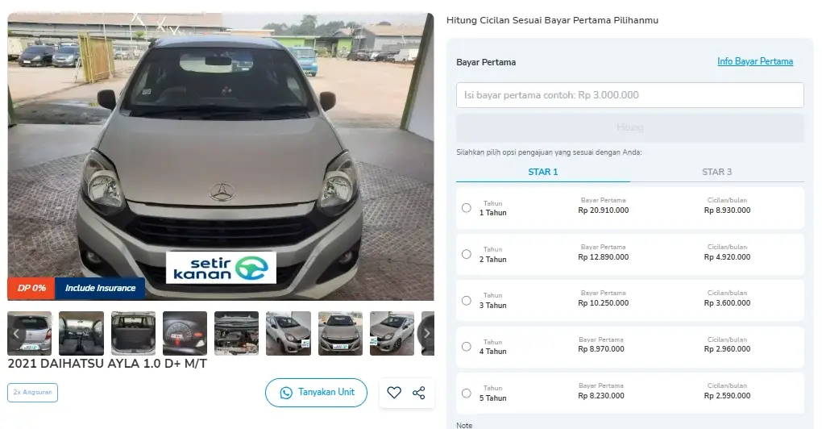Switch to the STAR 1 tab

[x=543, y=172]
